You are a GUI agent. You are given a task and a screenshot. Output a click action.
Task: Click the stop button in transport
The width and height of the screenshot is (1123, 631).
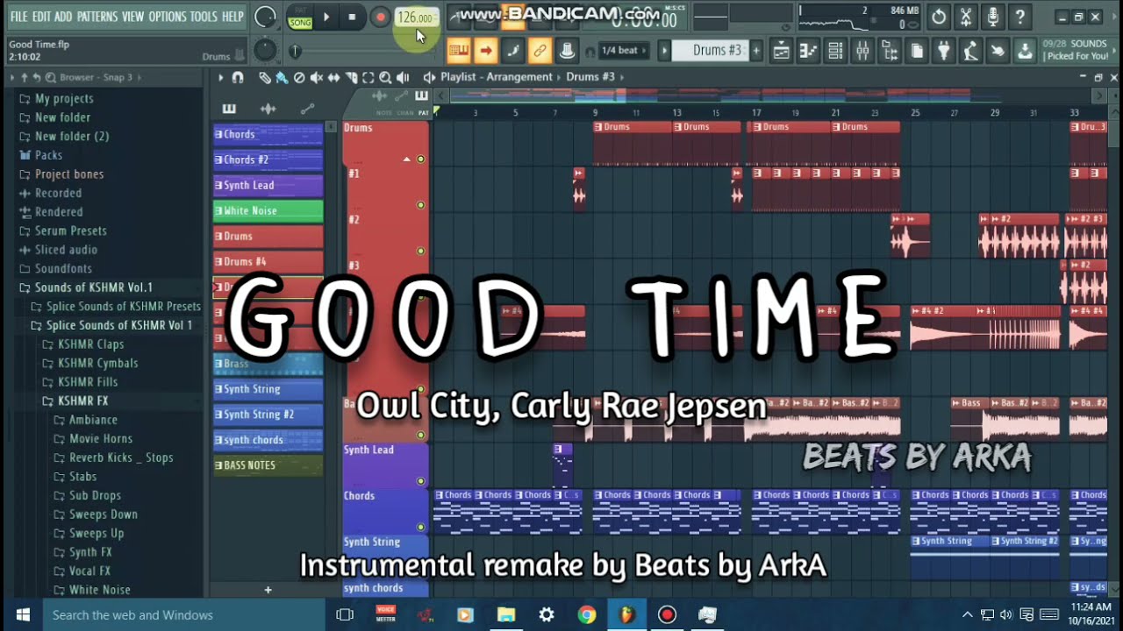click(x=352, y=17)
